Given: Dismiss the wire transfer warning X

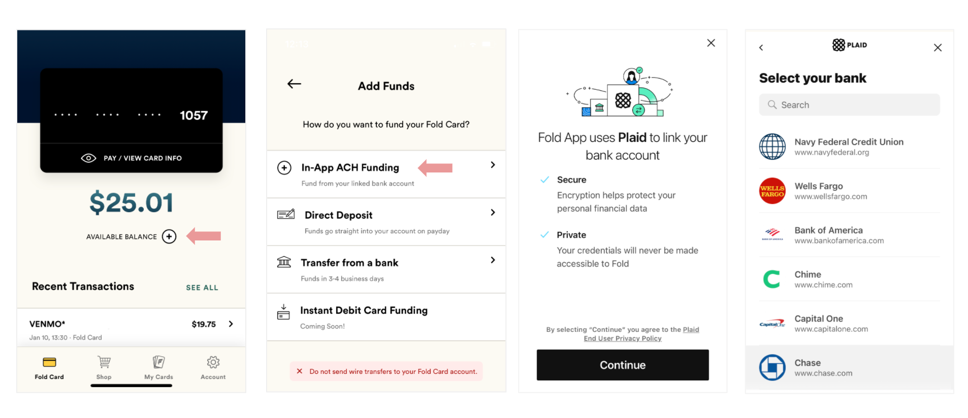Looking at the screenshot, I should [x=300, y=371].
